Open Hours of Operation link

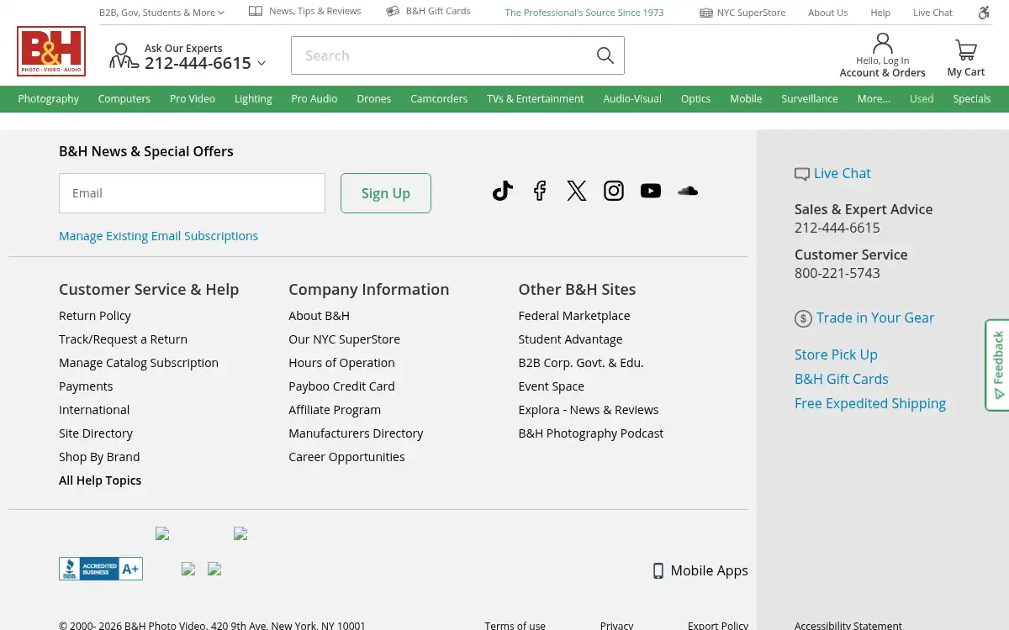(x=341, y=363)
